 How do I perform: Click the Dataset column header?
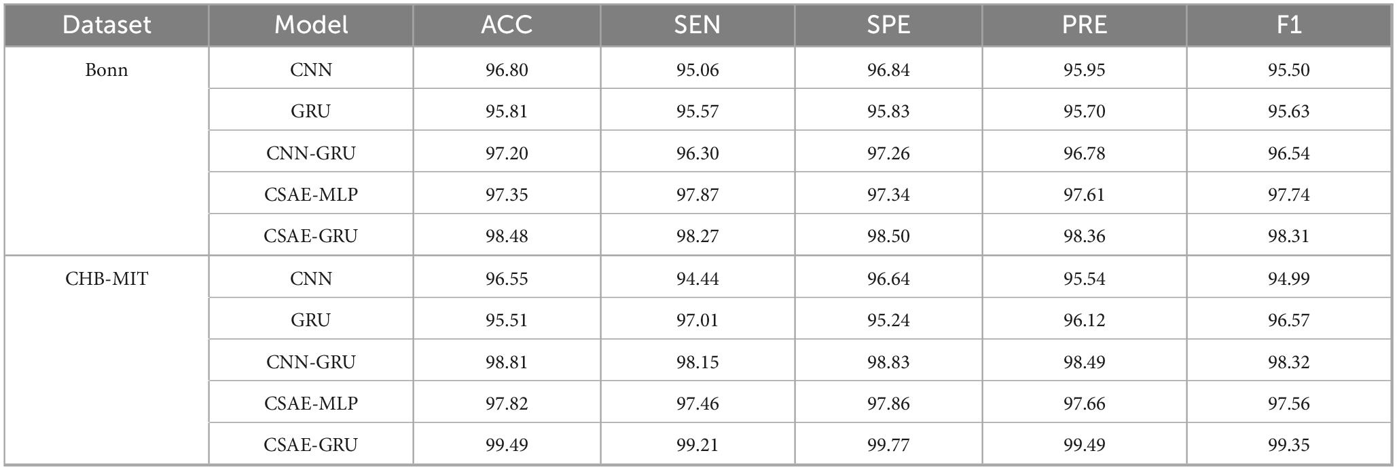107,25
